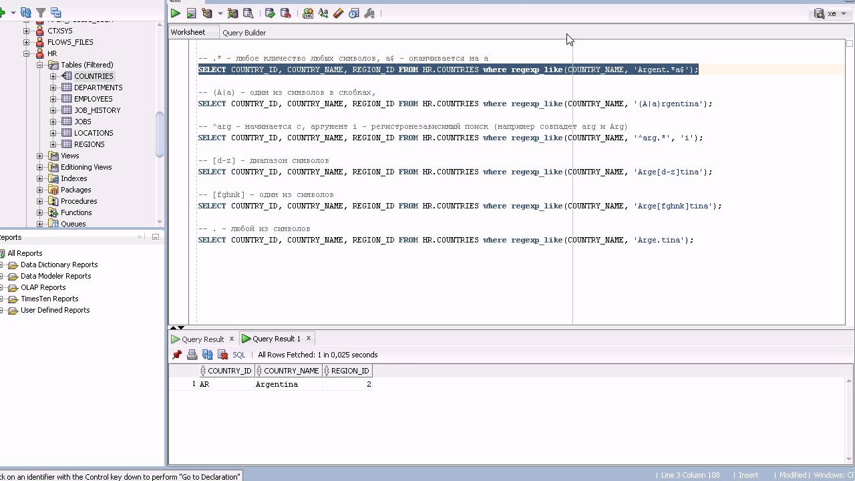Screen dimensions: 855x481
Task: Click the SQL link in results toolbar
Action: click(239, 355)
